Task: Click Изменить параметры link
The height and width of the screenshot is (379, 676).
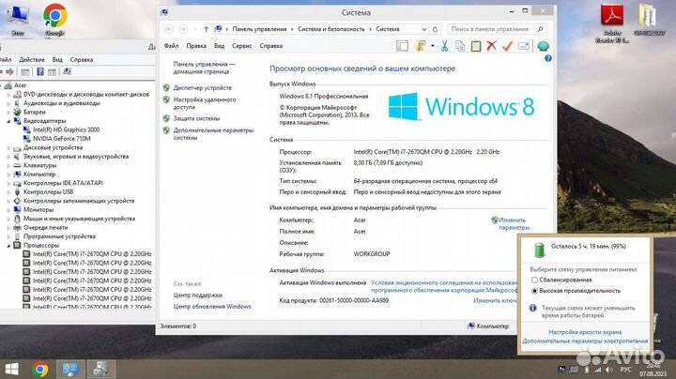Action: click(514, 223)
